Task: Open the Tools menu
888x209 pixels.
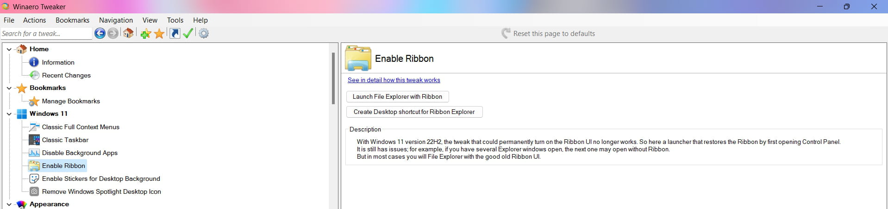Action: click(x=175, y=20)
